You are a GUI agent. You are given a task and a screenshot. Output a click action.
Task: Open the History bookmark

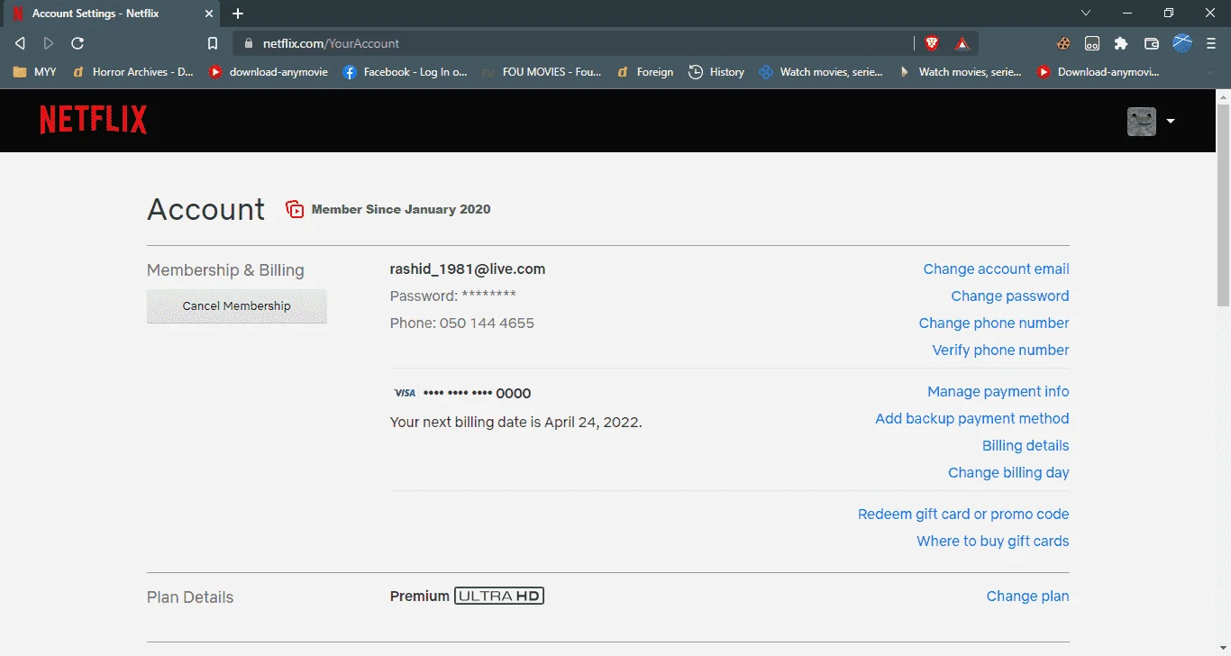tap(716, 72)
